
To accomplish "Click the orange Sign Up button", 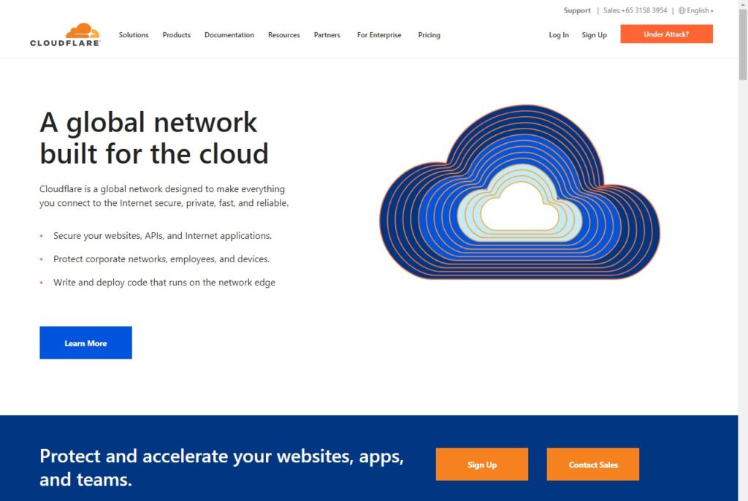I will click(x=482, y=464).
